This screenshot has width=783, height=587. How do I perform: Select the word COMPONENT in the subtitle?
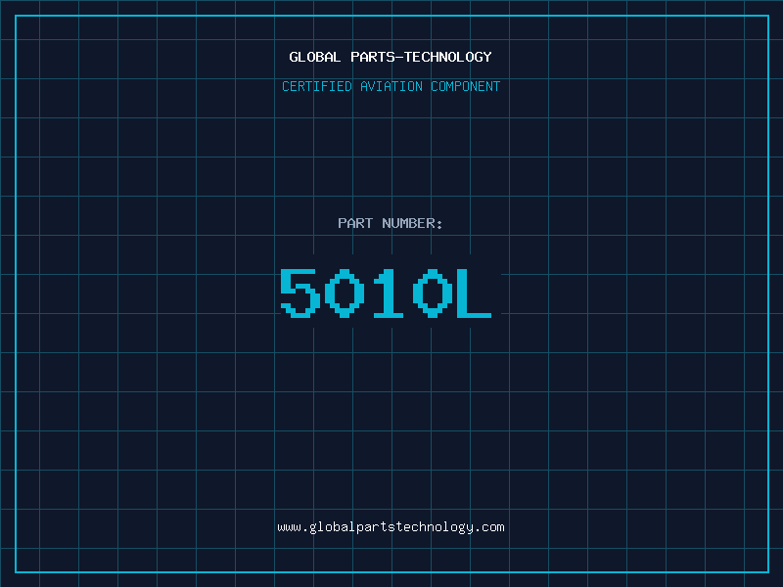[x=466, y=86]
